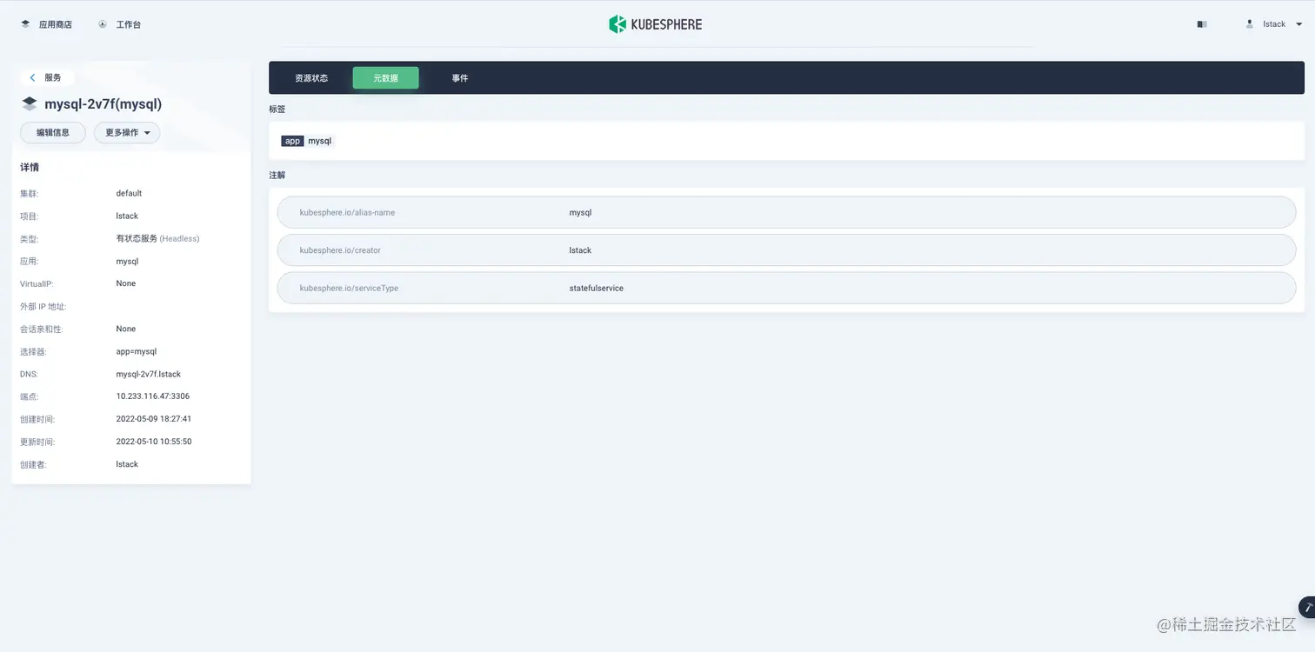Select the 元数据 tab
The width and height of the screenshot is (1315, 652).
coord(386,78)
